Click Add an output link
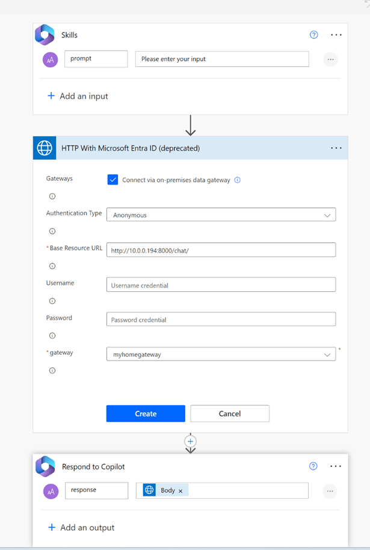370x550 pixels. [x=81, y=527]
